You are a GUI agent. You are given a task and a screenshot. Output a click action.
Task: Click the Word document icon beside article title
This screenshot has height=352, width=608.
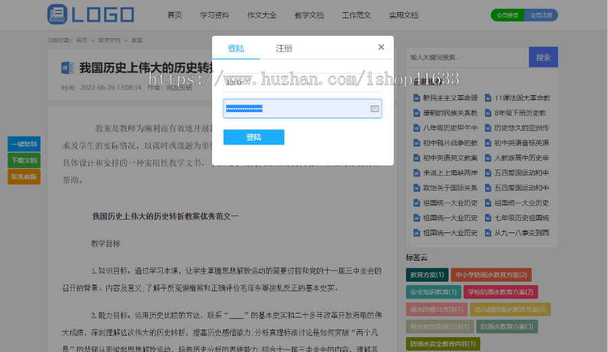[68, 68]
